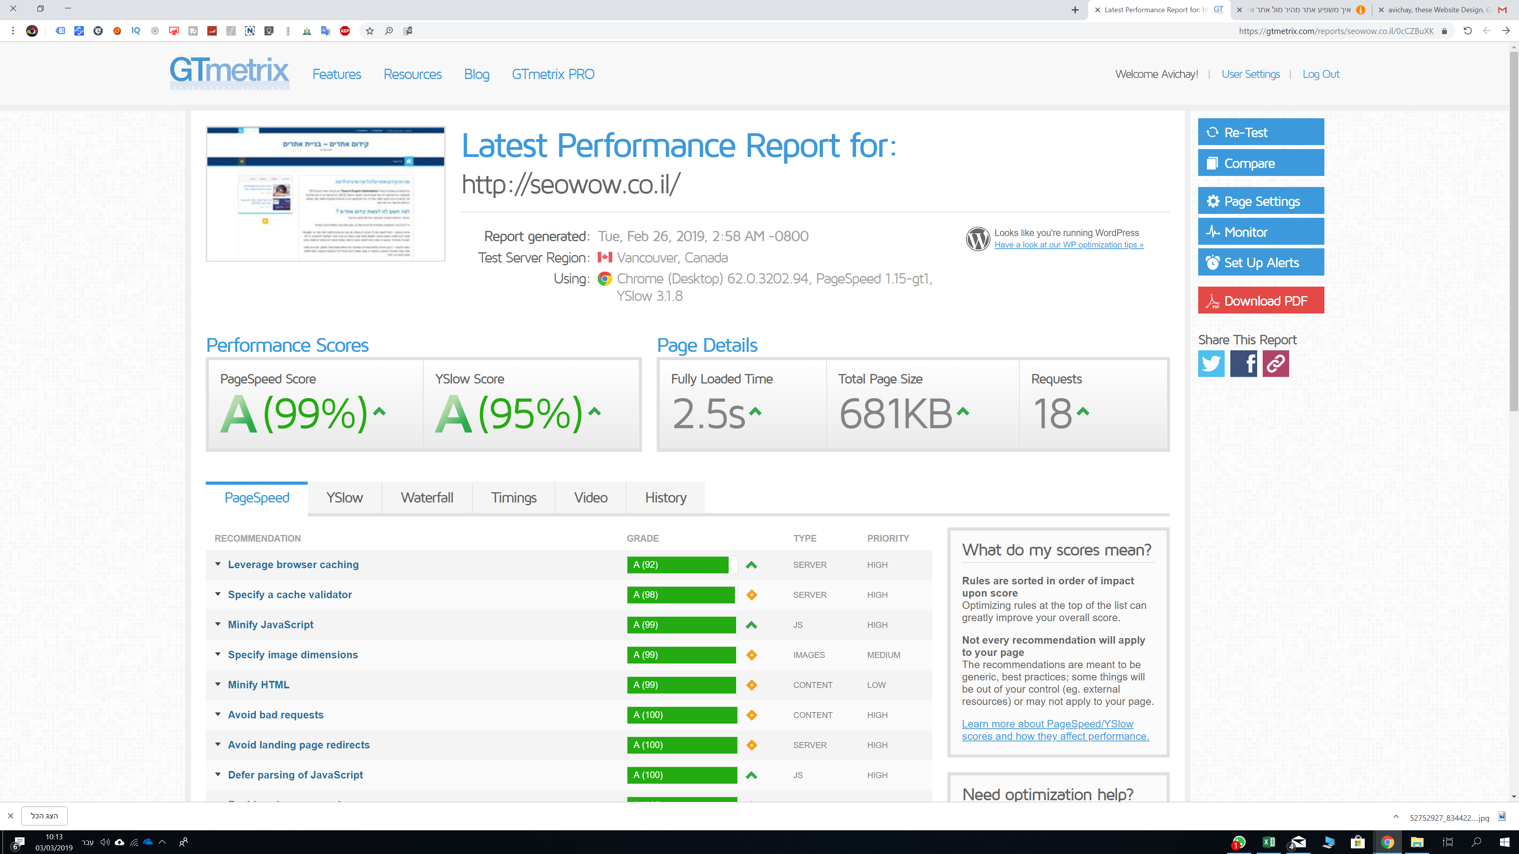Open Windows Start menu
Image resolution: width=1519 pixels, height=854 pixels.
point(1504,842)
